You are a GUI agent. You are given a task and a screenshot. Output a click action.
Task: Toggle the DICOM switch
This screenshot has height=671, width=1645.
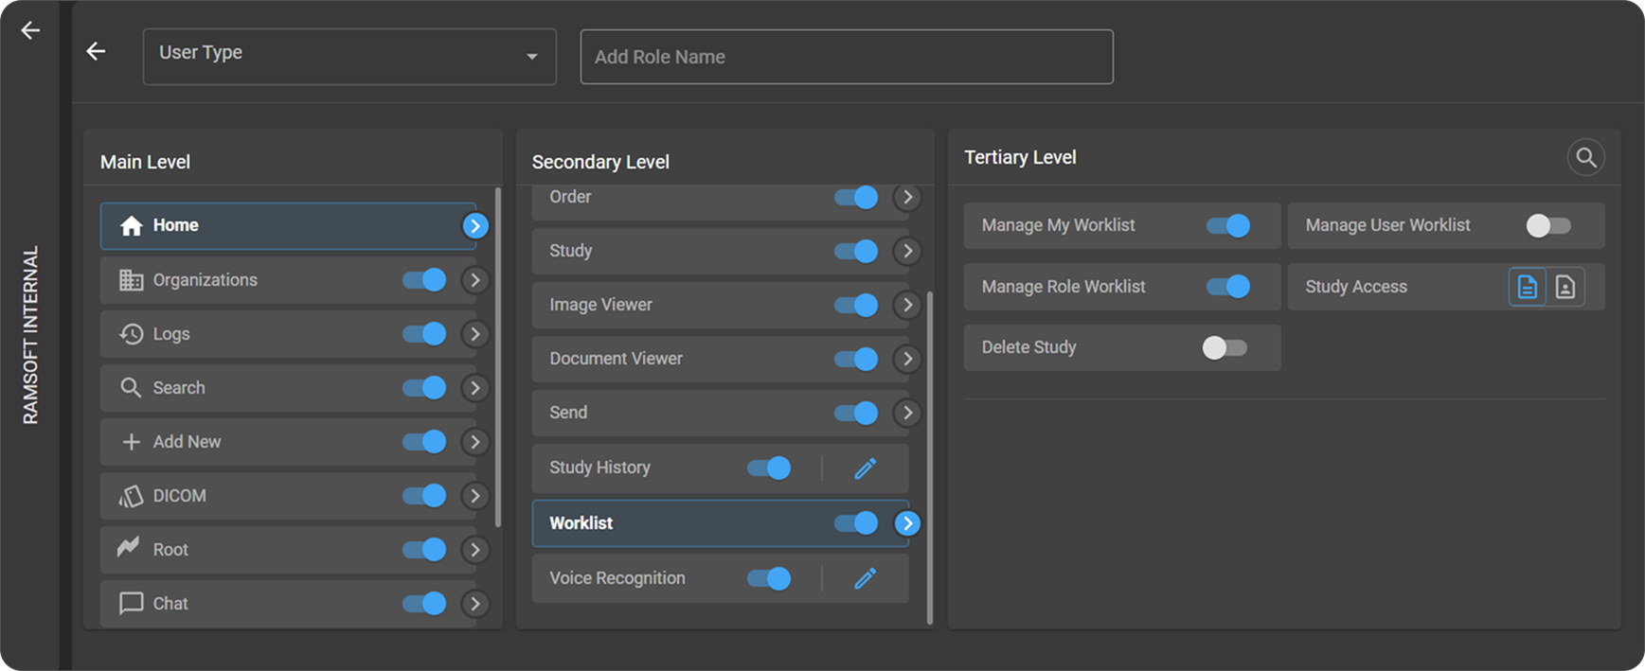pyautogui.click(x=424, y=496)
